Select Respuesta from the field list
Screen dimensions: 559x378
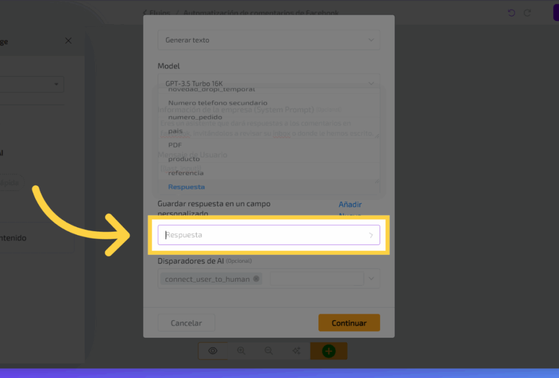point(187,187)
